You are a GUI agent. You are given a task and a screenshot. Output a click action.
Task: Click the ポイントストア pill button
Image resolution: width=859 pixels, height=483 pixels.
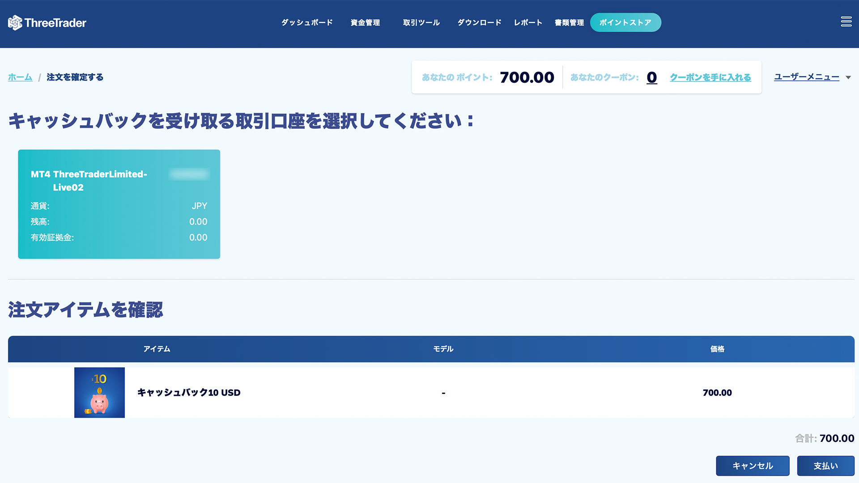pyautogui.click(x=625, y=23)
